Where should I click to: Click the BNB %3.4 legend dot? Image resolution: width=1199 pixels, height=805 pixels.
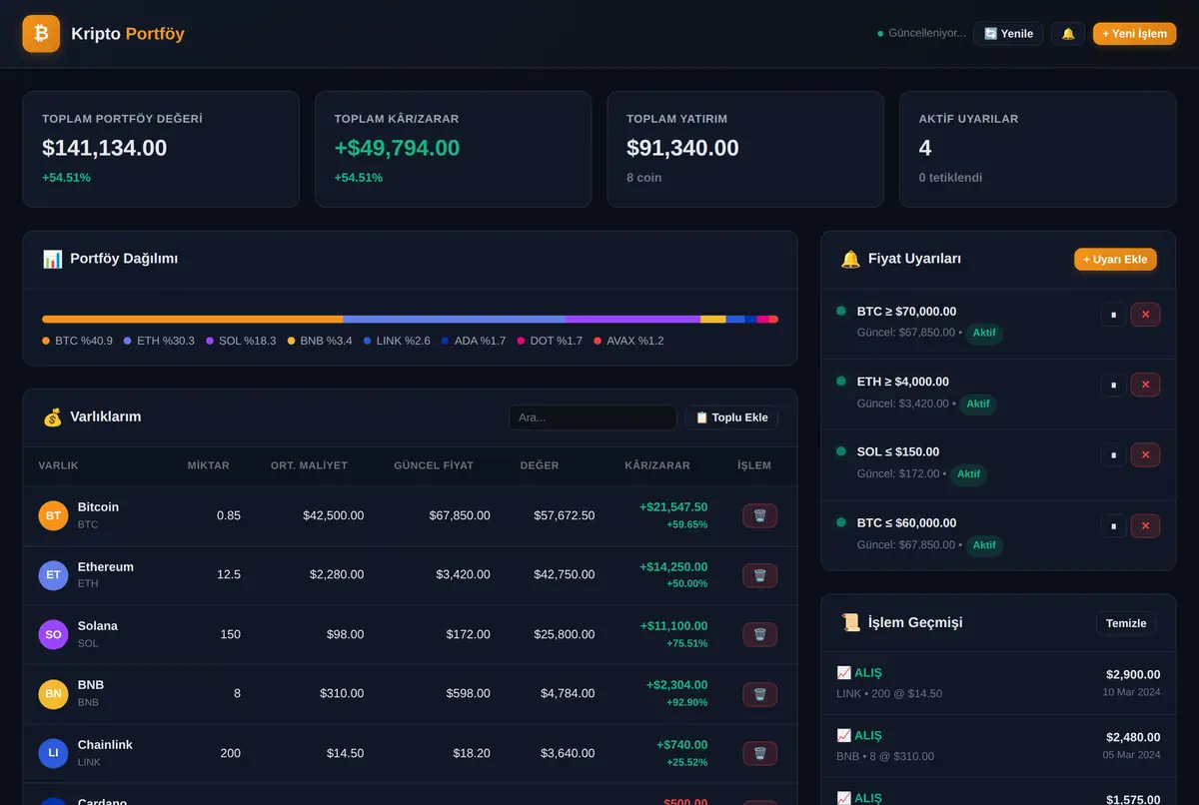coord(292,341)
